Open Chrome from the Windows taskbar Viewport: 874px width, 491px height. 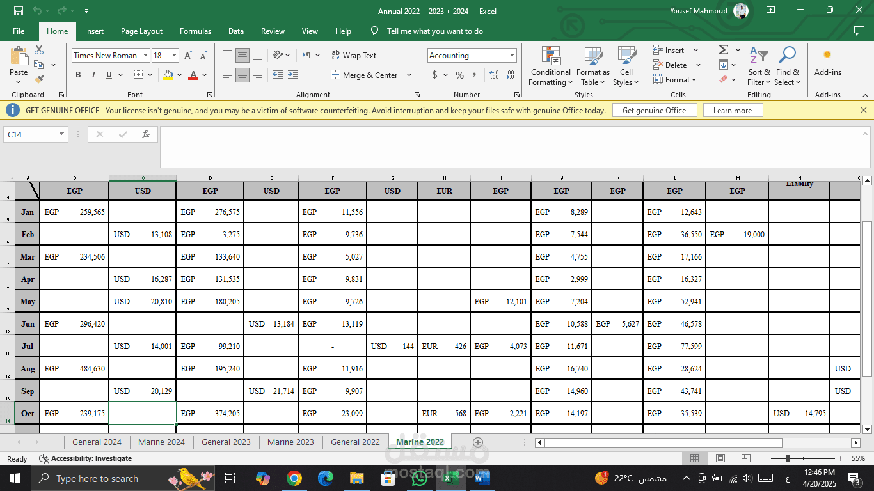coord(294,478)
